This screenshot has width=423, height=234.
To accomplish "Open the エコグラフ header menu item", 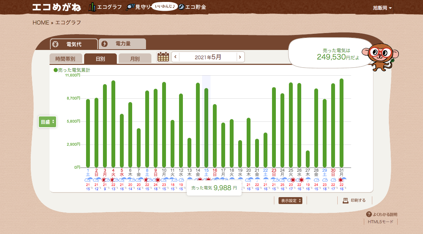I will 109,7.
